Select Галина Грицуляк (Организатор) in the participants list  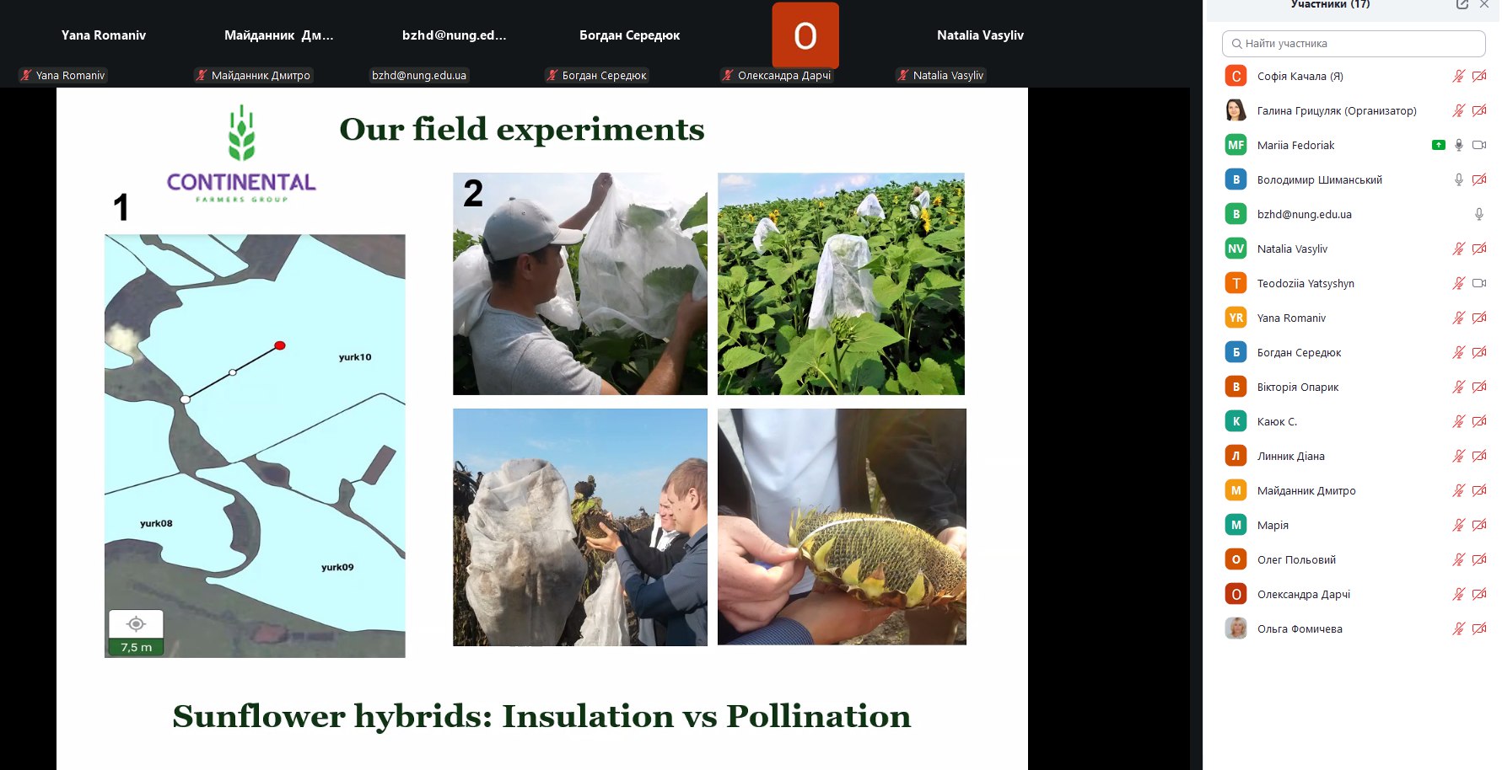tap(1337, 110)
